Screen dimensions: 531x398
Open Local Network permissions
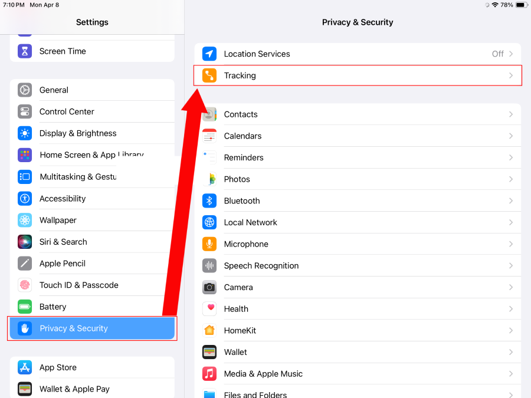click(x=250, y=222)
